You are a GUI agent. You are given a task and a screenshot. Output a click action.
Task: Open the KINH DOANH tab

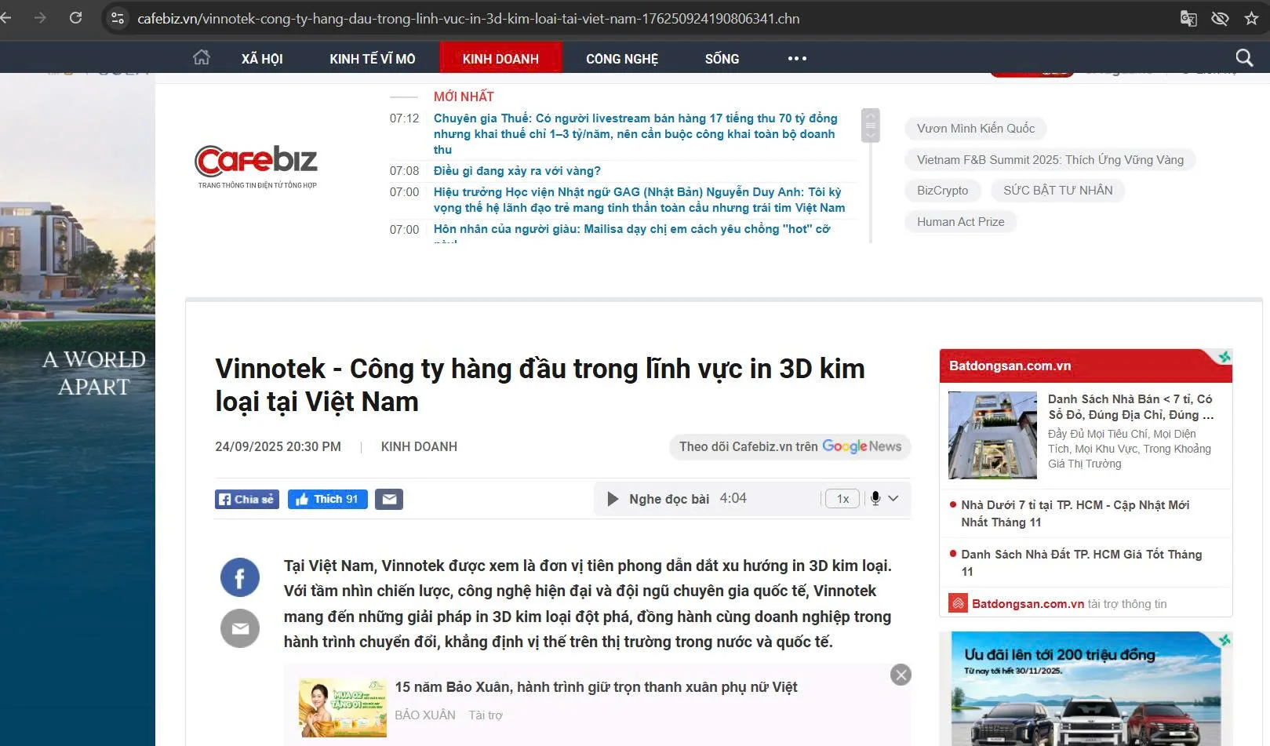click(500, 58)
